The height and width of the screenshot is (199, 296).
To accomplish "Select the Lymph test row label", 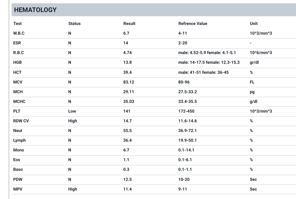I will 19,140.
